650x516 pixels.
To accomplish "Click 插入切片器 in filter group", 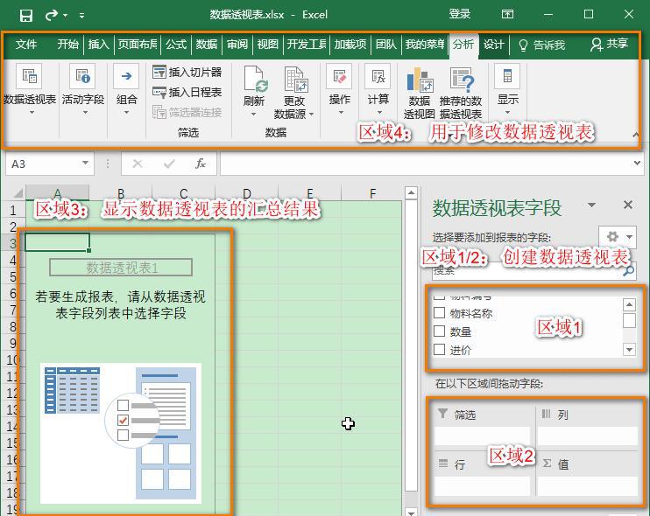I will point(187,72).
